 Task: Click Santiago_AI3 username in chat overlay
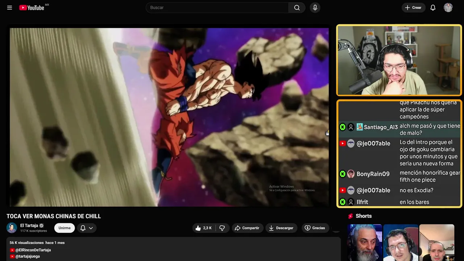381,127
